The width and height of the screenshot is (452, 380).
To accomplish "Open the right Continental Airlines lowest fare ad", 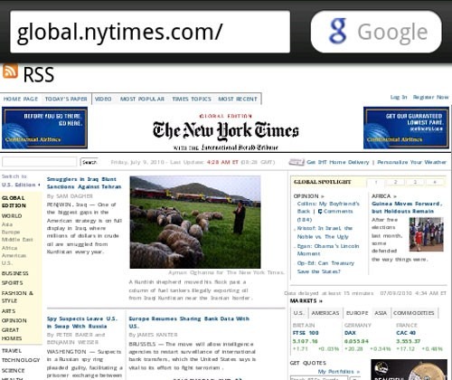I will 406,128.
